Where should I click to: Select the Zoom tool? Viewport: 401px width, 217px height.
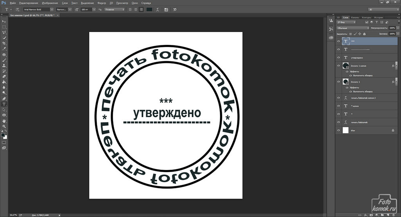pyautogui.click(x=4, y=126)
